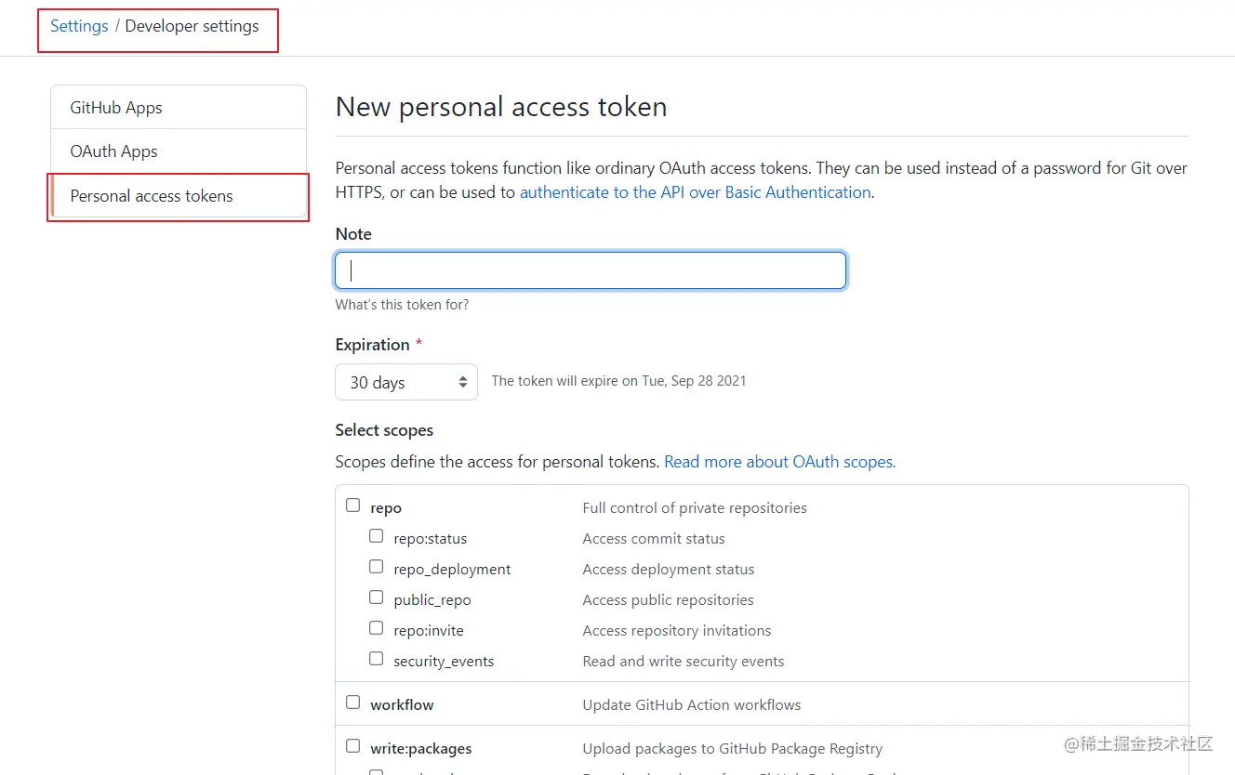This screenshot has height=775, width=1235.
Task: Click the Note text input field
Action: point(591,270)
